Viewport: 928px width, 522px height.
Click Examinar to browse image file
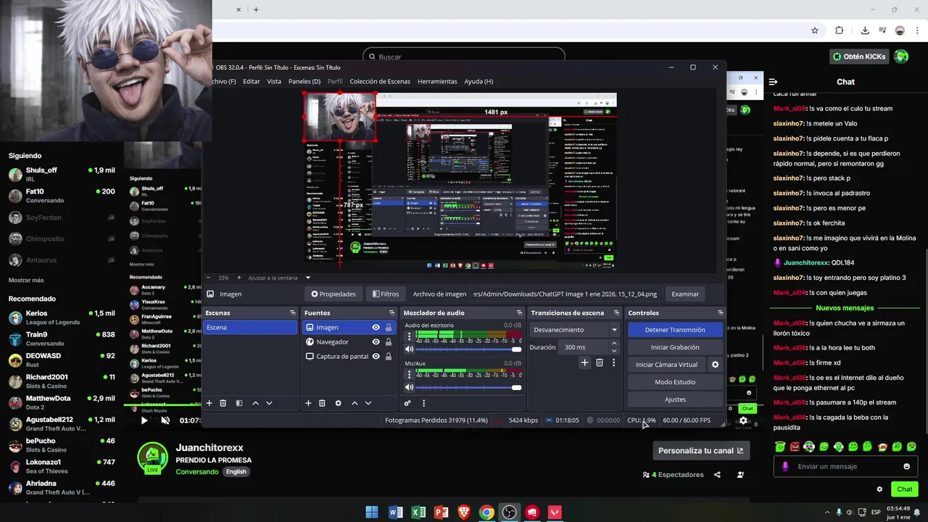pos(685,294)
